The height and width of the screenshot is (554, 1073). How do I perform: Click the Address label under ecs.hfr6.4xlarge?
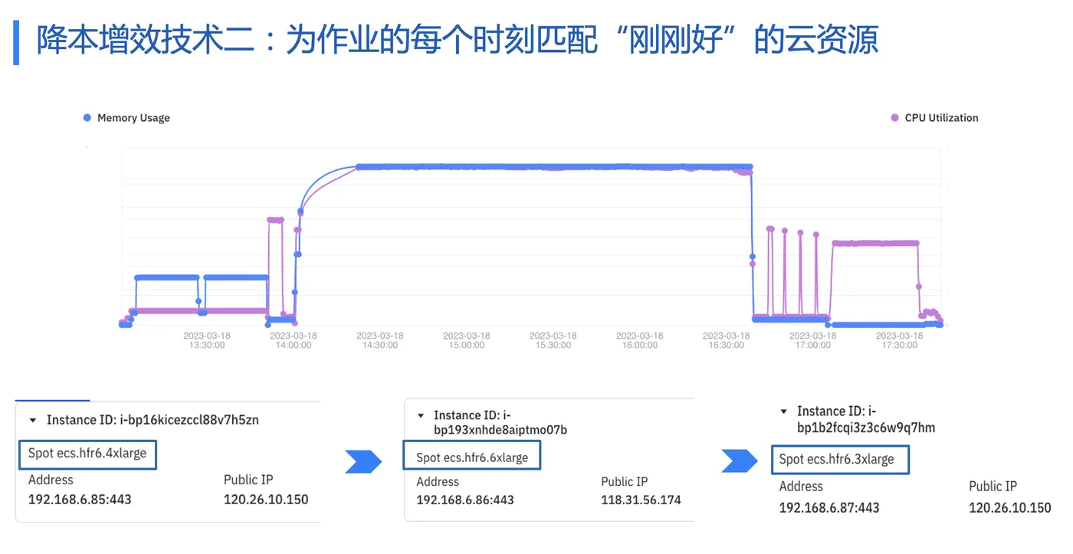coord(51,480)
